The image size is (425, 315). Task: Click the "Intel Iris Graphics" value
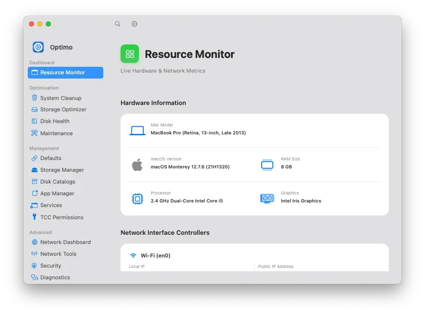301,201
